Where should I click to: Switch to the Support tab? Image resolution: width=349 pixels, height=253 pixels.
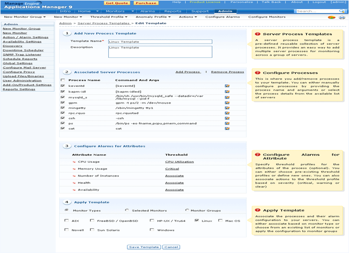[200, 11]
